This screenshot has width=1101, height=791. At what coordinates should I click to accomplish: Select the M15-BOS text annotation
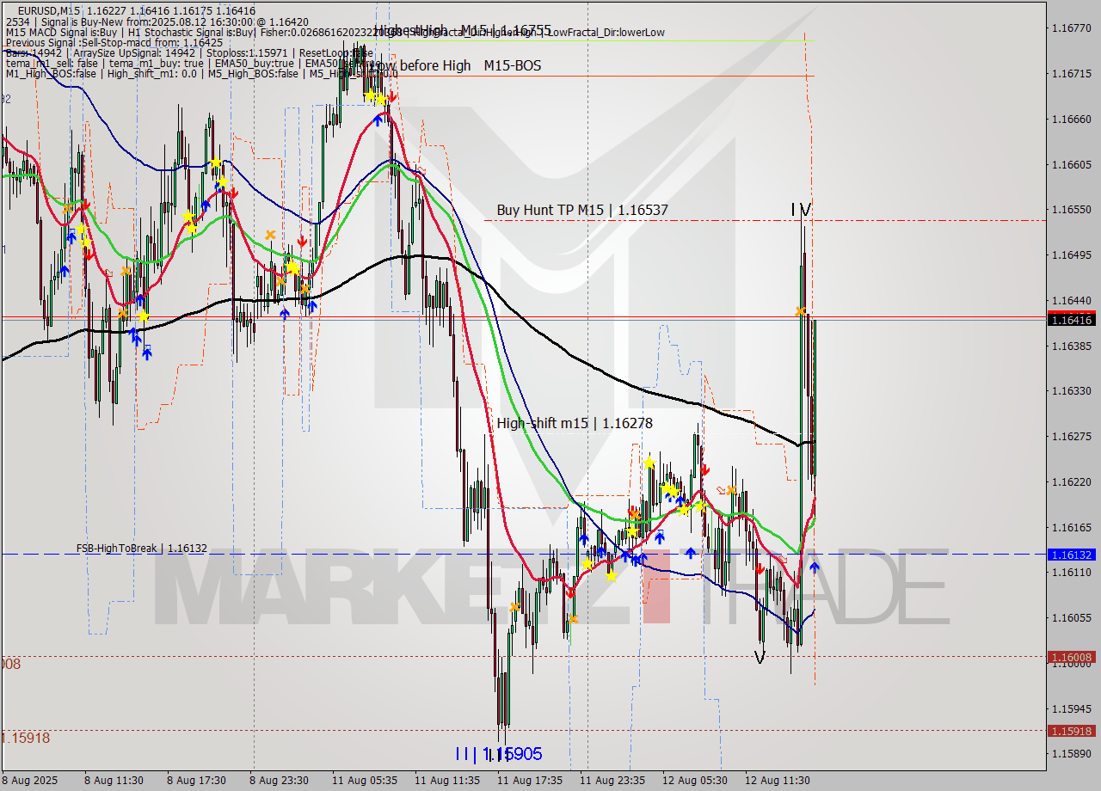tap(514, 65)
